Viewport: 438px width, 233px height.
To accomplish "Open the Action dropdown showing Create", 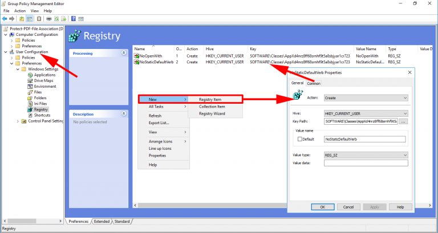I will coord(366,98).
